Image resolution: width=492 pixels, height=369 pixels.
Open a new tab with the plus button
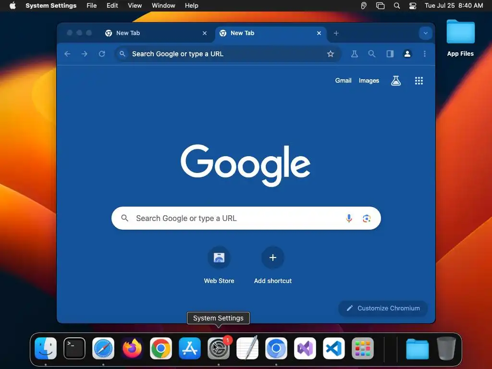click(336, 33)
